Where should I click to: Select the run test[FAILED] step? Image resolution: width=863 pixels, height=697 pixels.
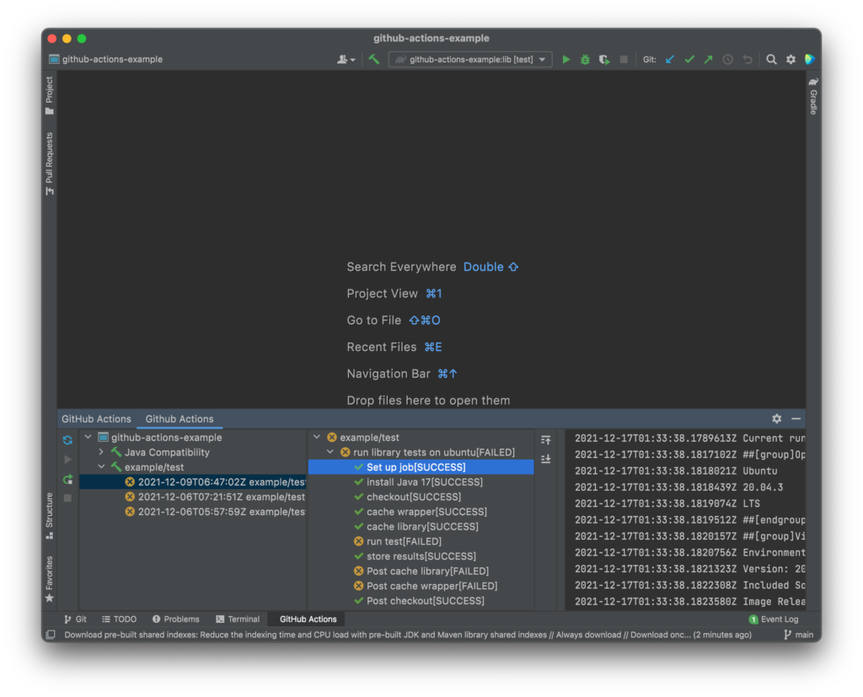(x=421, y=541)
